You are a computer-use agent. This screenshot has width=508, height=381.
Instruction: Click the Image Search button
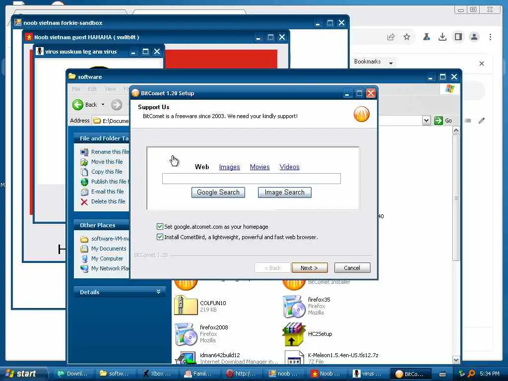tap(284, 192)
